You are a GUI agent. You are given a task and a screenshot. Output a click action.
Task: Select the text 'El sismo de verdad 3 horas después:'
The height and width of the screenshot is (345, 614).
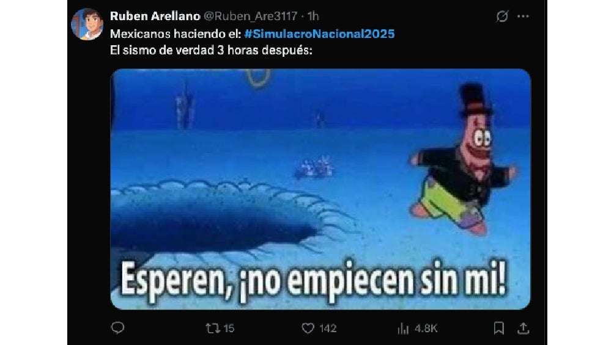pyautogui.click(x=211, y=51)
